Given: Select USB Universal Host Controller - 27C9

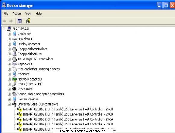Looking at the screenshot, I should click(68, 114).
